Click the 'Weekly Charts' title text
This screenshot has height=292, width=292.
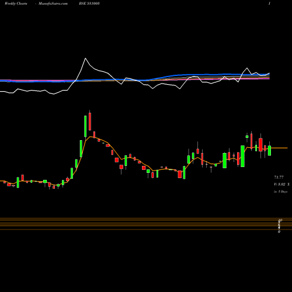point(16,4)
